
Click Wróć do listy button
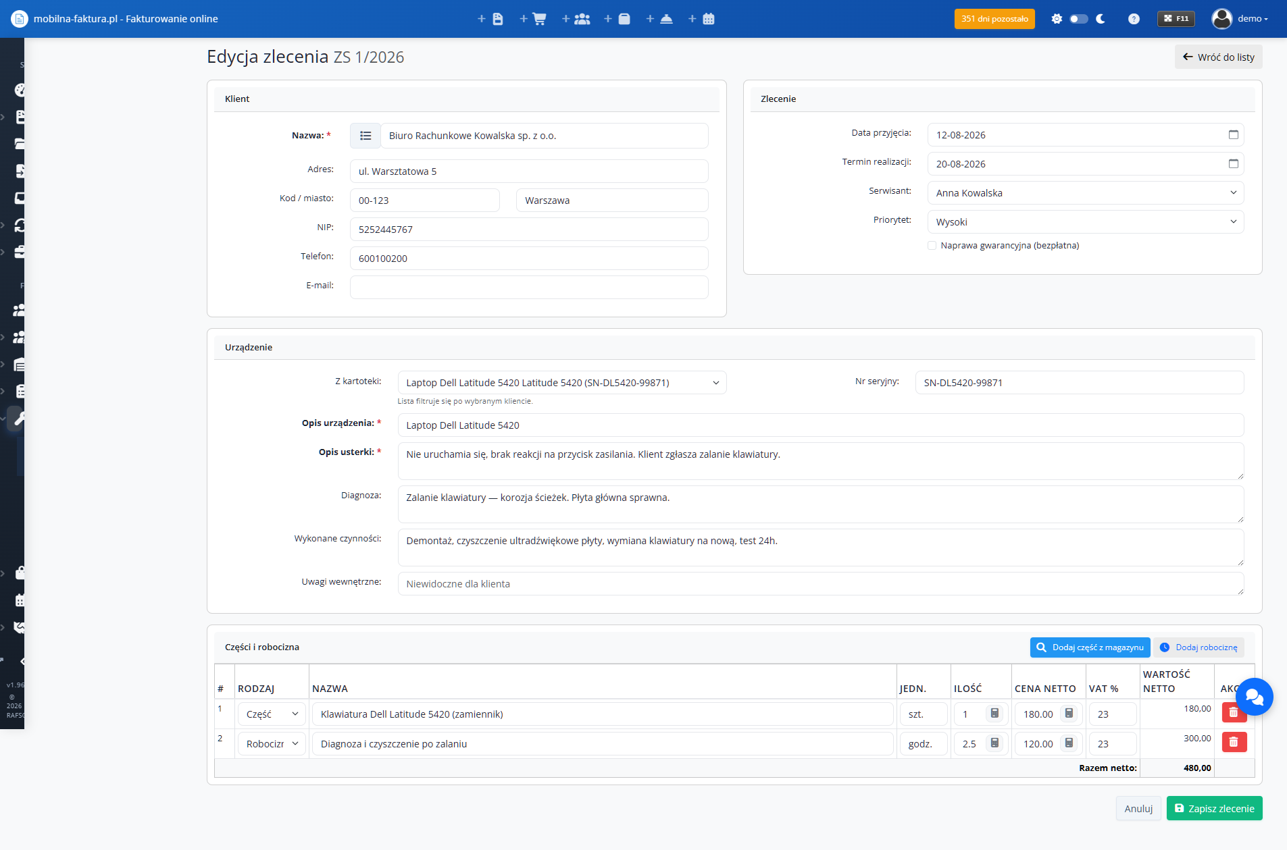tap(1218, 57)
